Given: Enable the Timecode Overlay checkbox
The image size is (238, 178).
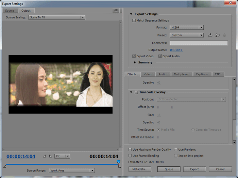Looking at the screenshot, I should (x=136, y=92).
